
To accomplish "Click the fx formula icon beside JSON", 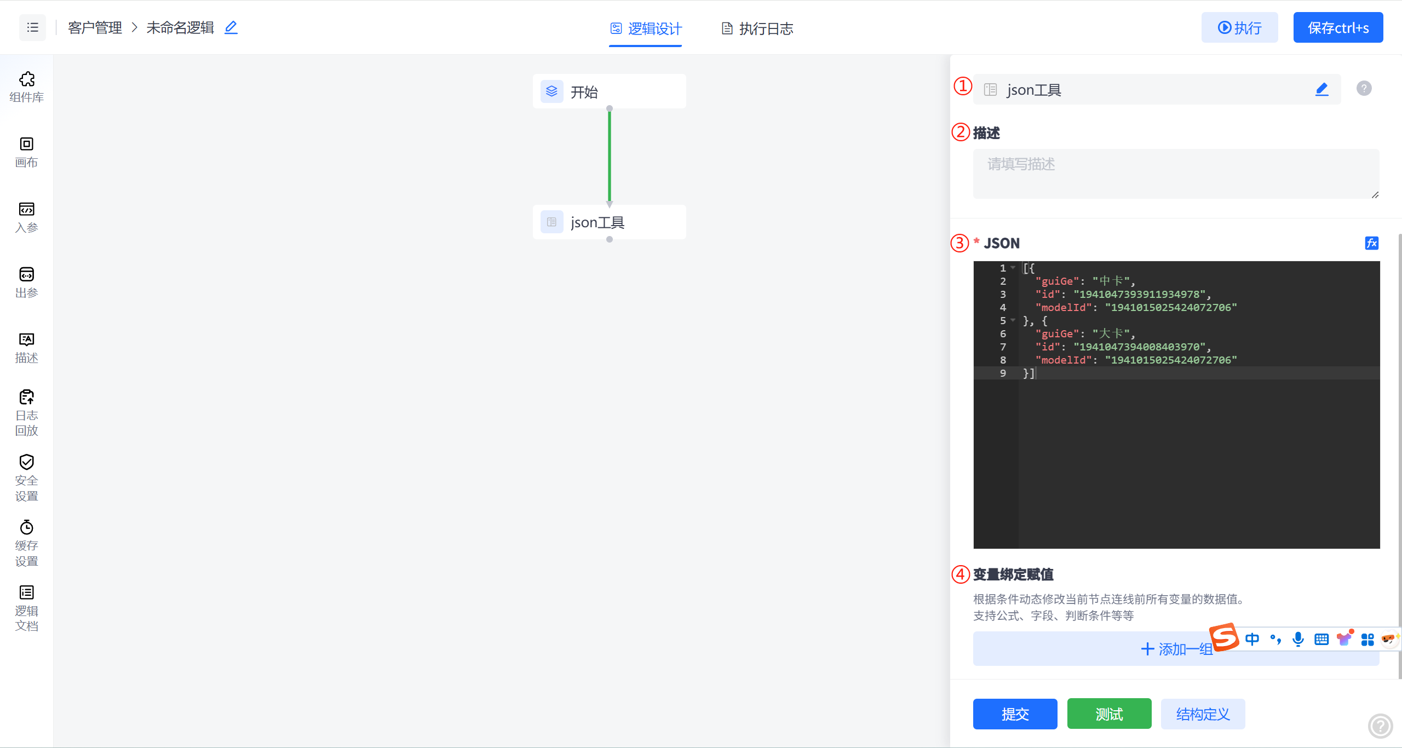I will (x=1371, y=243).
